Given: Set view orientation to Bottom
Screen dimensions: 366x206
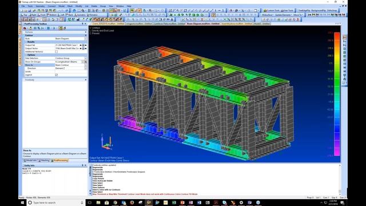Looking at the screenshot, I should click(51, 15).
